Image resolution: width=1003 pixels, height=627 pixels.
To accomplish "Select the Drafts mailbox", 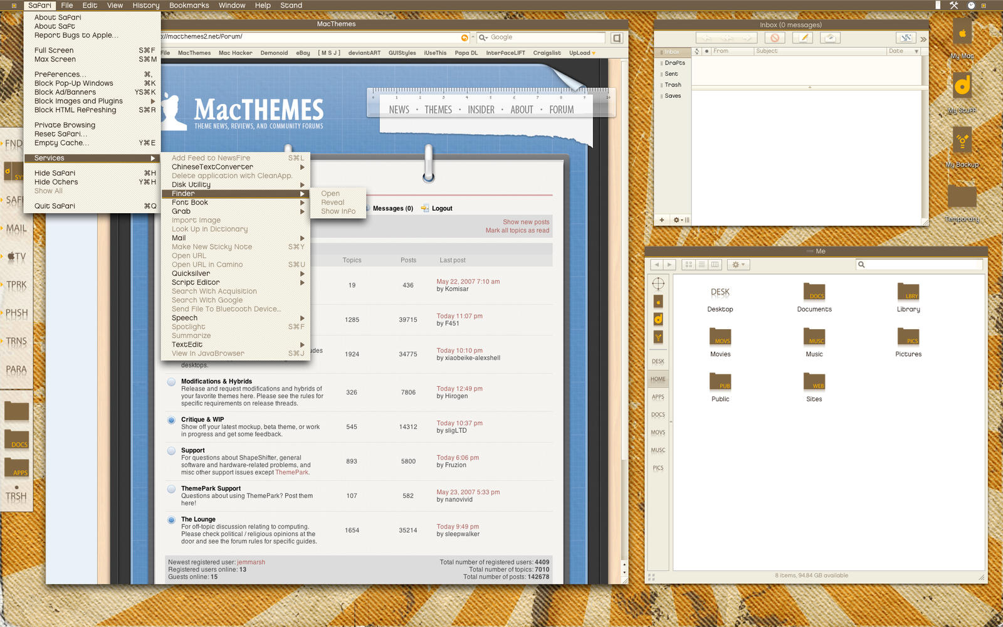I will [675, 63].
